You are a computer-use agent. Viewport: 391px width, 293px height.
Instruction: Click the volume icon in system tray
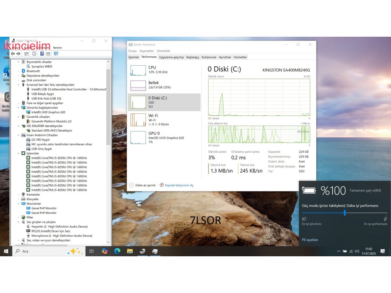point(357,251)
